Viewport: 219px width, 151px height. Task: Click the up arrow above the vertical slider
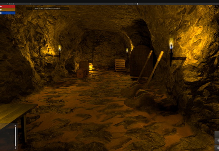[15, 126]
